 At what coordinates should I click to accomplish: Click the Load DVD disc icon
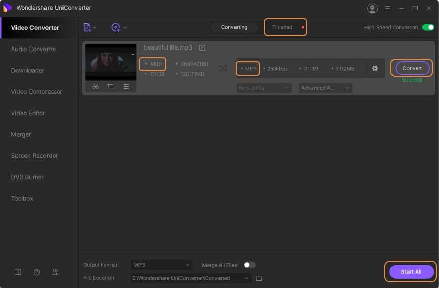tap(115, 27)
